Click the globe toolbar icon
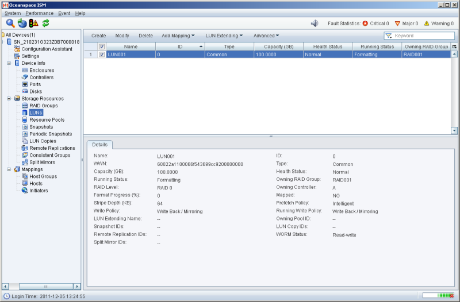 point(22,23)
